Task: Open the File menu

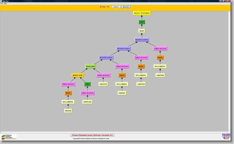Action: (1, 3)
